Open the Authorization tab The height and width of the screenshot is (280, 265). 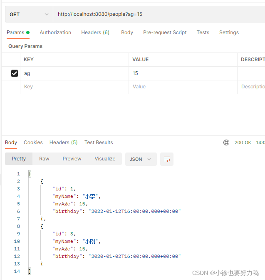(55, 32)
